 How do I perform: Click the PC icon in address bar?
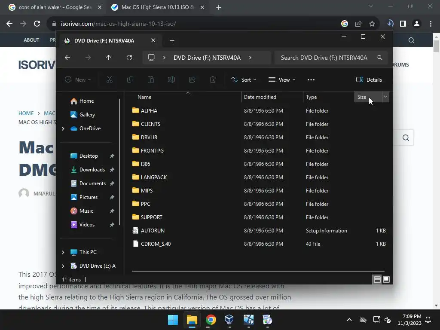pyautogui.click(x=151, y=58)
